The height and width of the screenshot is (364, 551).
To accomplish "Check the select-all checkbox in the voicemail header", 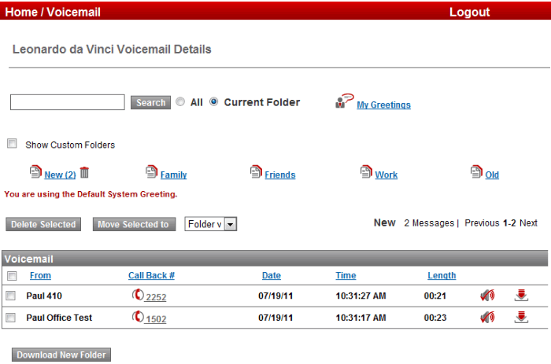I will pos(12,276).
